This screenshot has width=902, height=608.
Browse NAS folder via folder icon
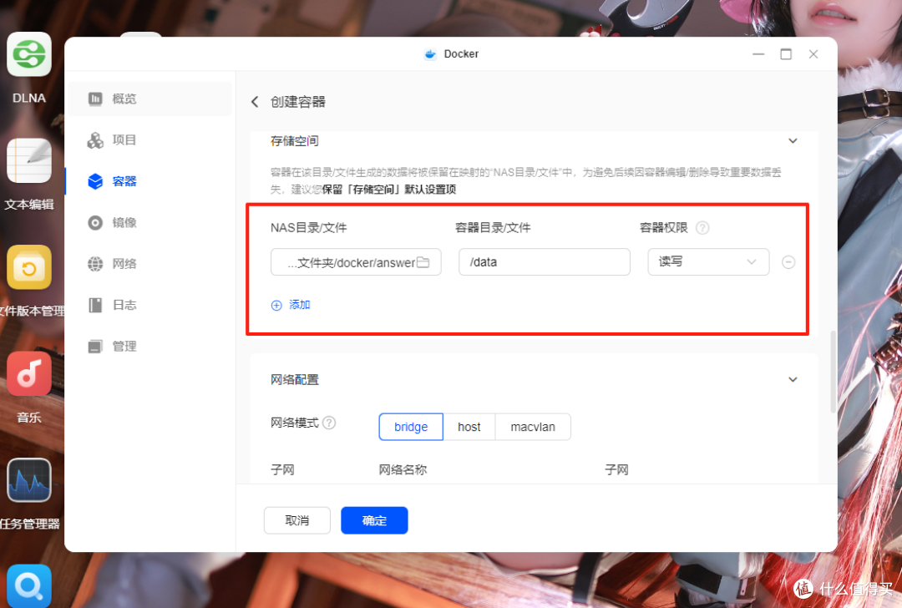tap(423, 262)
